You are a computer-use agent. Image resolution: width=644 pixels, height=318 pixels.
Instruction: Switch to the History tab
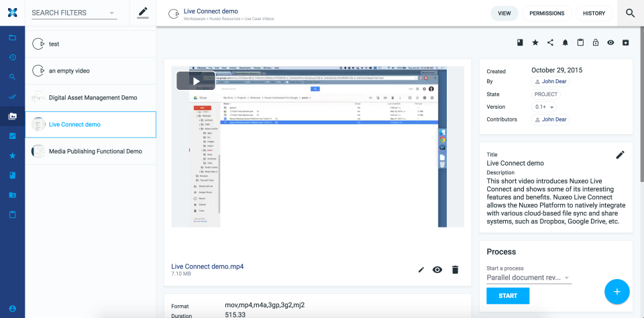[594, 13]
